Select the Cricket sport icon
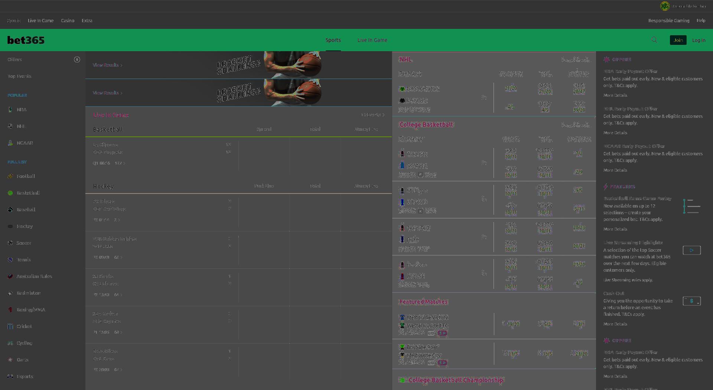 [10, 326]
